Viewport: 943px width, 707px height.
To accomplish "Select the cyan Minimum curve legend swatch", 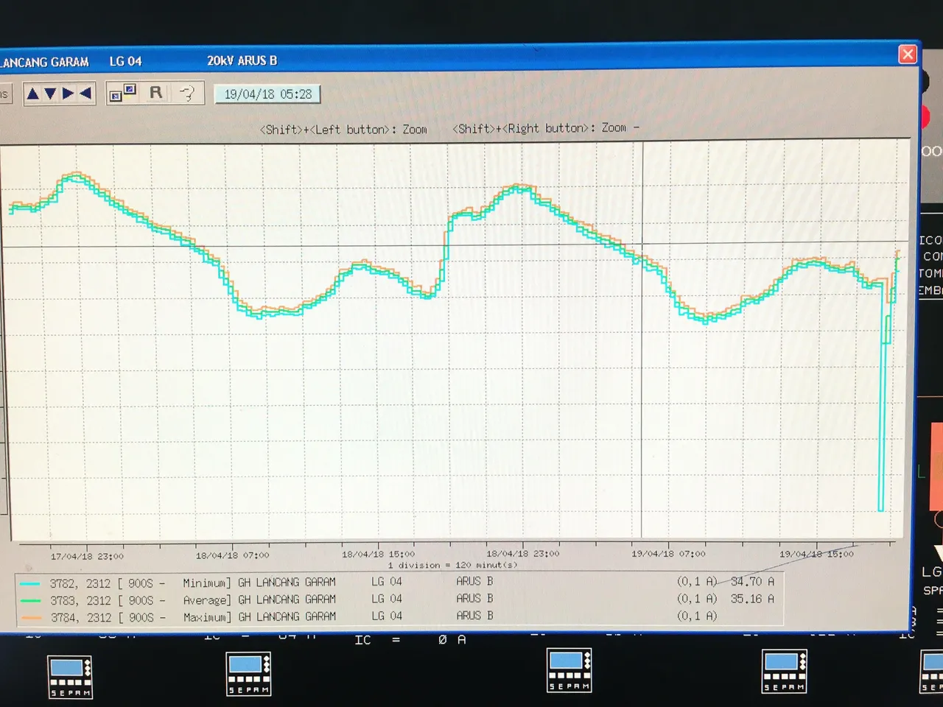I will point(31,583).
